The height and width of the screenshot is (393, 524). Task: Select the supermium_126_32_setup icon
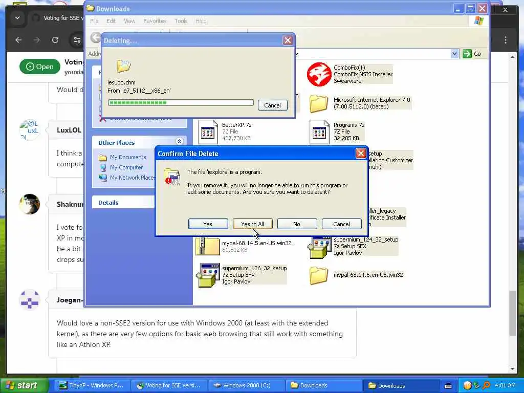[x=208, y=275]
